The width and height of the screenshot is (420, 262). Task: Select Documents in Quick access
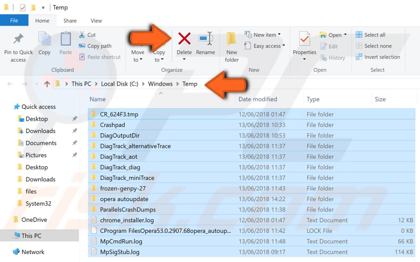click(41, 143)
